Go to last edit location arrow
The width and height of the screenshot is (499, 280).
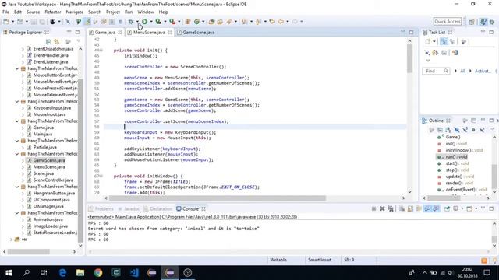[272, 22]
